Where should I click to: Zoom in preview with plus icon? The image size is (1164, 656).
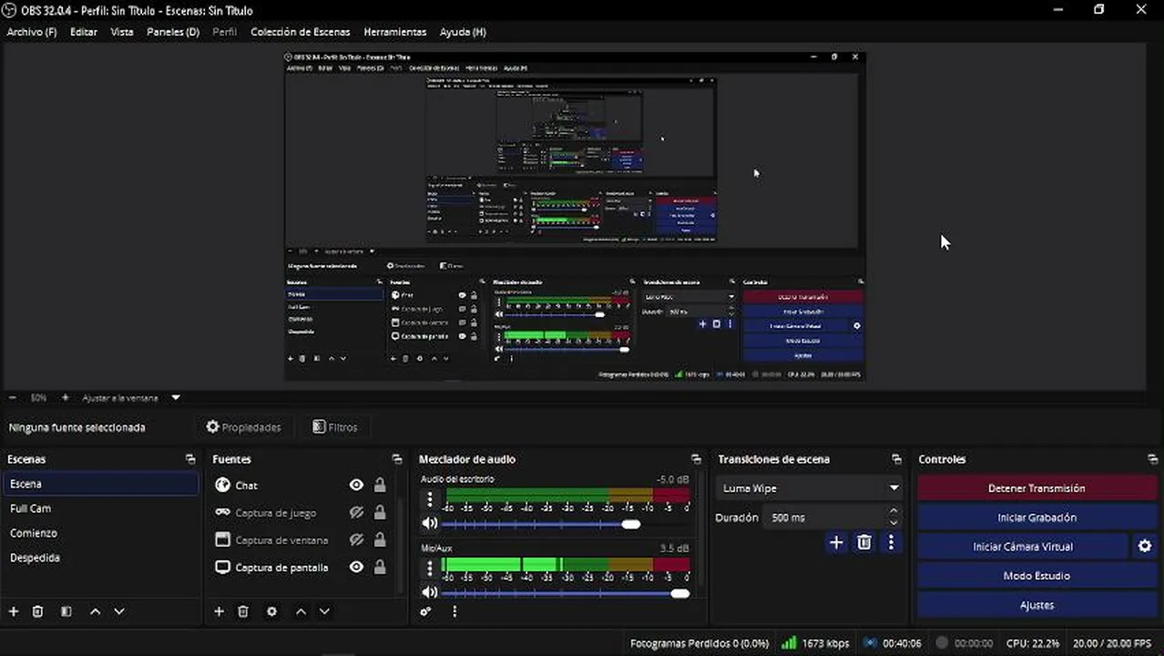65,398
